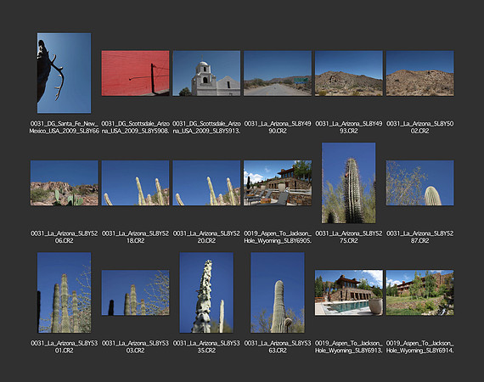This screenshot has width=484, height=382.
Task: Click the Scottsdale filename ending 5L8Y5913
Action: click(x=206, y=127)
